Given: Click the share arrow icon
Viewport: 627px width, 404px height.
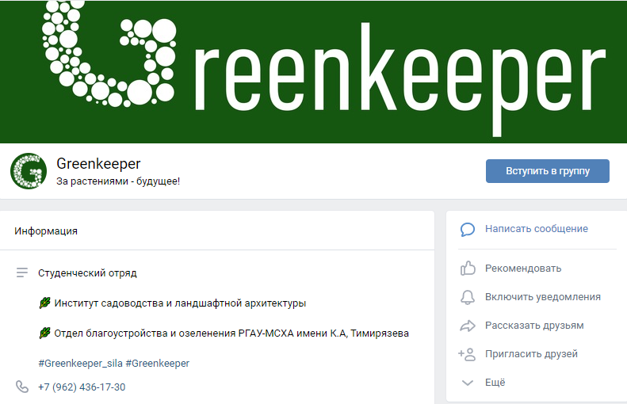Looking at the screenshot, I should tap(468, 326).
